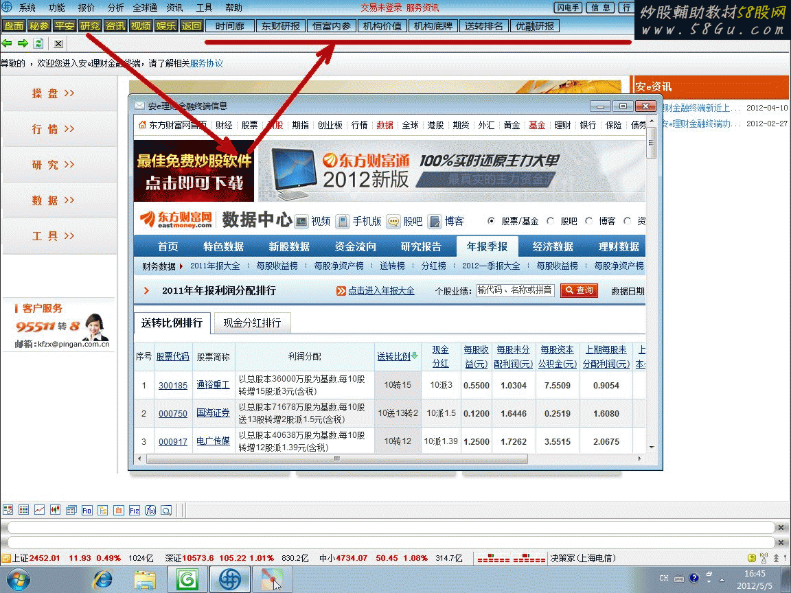
Task: Open stock code link 300185
Action: (x=173, y=385)
